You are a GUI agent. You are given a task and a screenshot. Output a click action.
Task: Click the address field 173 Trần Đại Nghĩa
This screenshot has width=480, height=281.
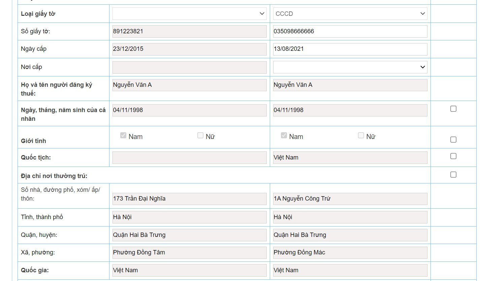coord(189,199)
